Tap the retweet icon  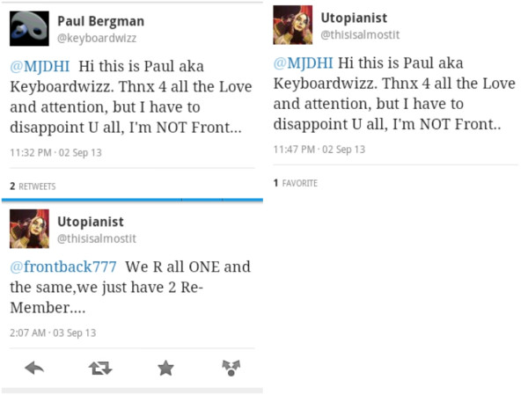[x=100, y=368]
